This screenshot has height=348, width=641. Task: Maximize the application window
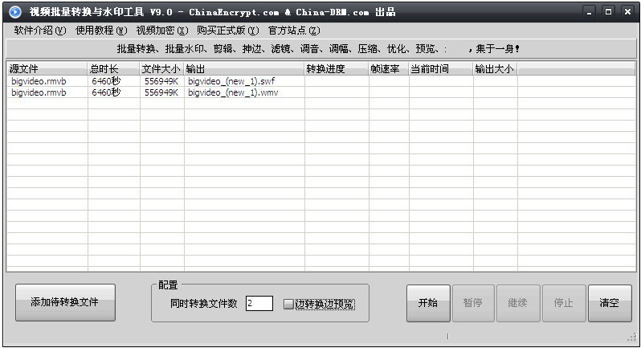pos(608,12)
